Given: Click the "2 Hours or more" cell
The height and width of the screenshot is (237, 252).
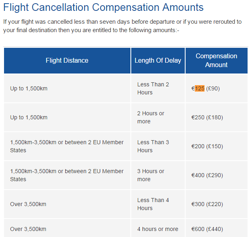Looking at the screenshot, I should pos(151,117).
